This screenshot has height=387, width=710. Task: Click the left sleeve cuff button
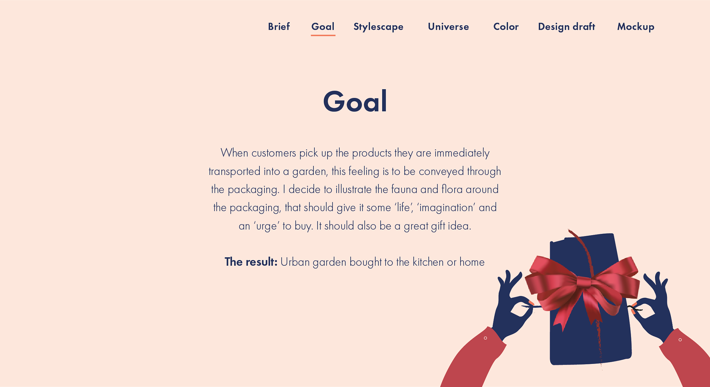486,338
